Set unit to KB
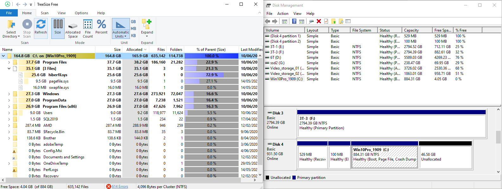This screenshot has width=502, height=189. pyautogui.click(x=133, y=36)
